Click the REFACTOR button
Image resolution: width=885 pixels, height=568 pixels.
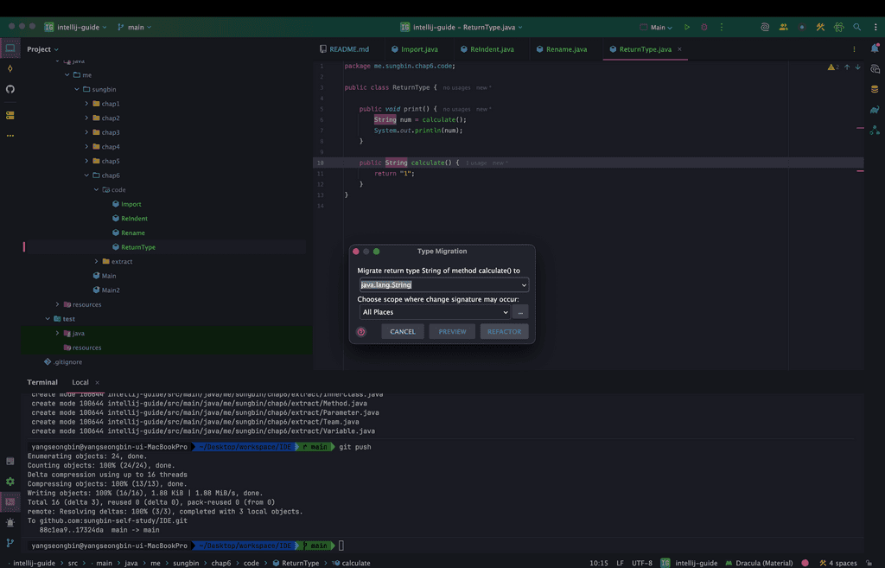click(x=504, y=332)
